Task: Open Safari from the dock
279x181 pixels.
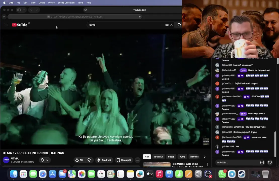Action: 43,174
